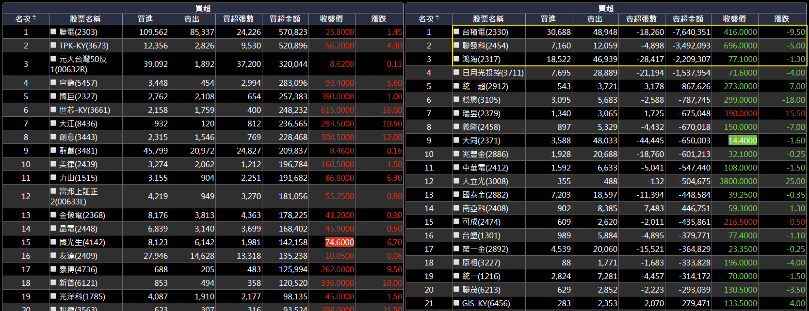
Task: Click stock name 南亞科(2408)
Action: (485, 208)
